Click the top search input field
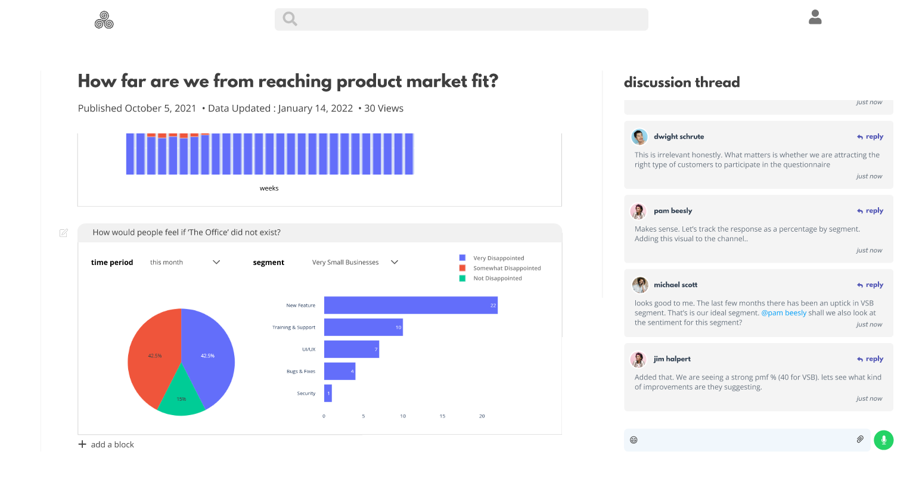 click(x=471, y=19)
